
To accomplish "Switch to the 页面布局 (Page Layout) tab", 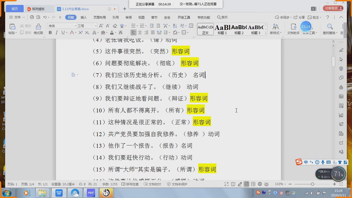I will click(99, 17).
